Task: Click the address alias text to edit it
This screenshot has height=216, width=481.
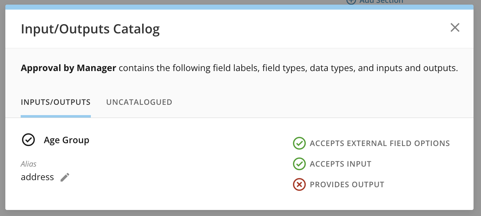Action: (x=37, y=177)
